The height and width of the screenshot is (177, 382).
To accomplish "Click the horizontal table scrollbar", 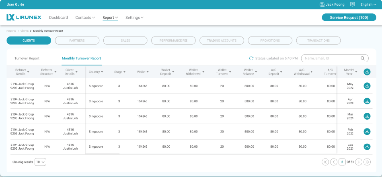I will tap(102, 154).
